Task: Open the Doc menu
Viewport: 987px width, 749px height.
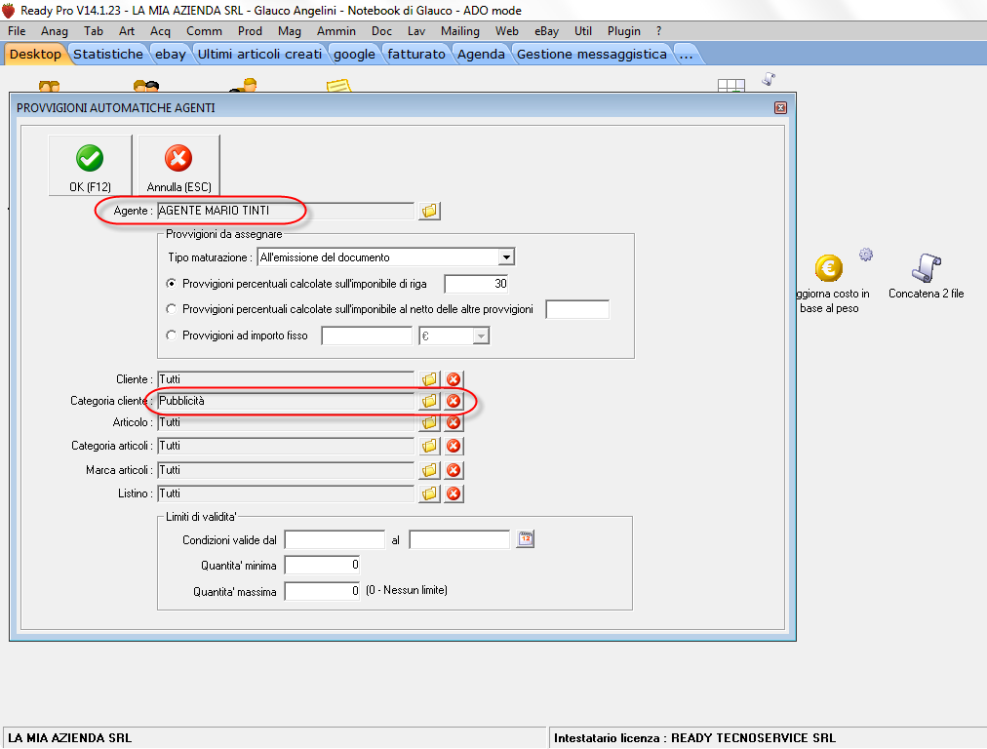Action: tap(381, 31)
